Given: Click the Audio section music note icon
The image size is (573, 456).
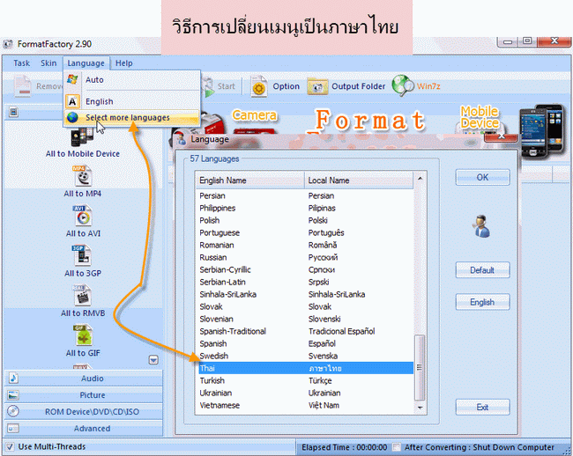Looking at the screenshot, I should click(x=13, y=378).
